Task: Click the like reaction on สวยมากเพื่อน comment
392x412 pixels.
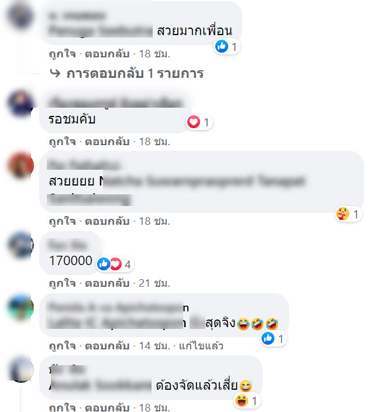Action: coord(227,47)
